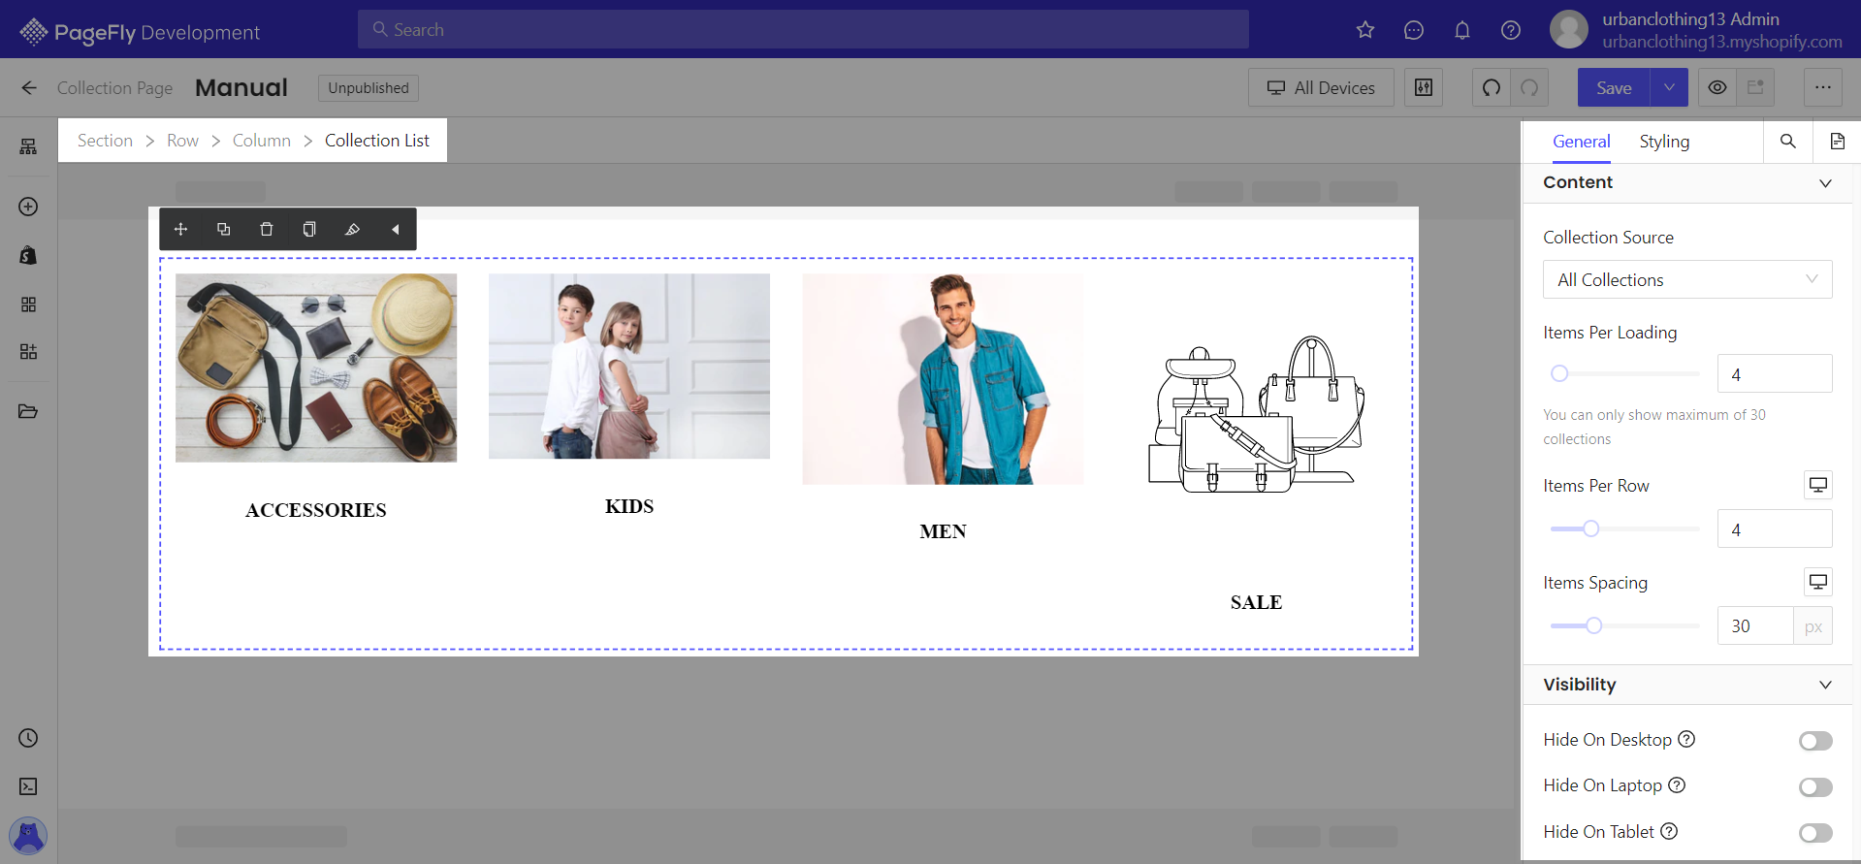Open the add element plus icon
The width and height of the screenshot is (1861, 864).
[x=28, y=207]
